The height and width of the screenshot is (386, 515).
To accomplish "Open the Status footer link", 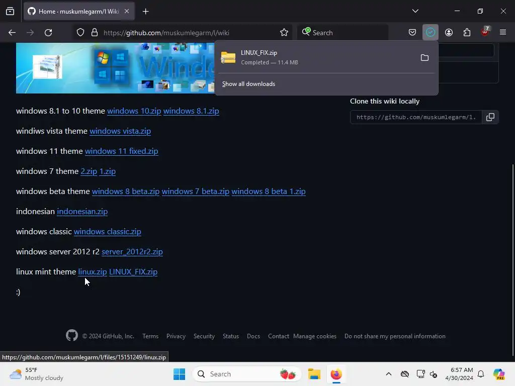I will tap(231, 336).
